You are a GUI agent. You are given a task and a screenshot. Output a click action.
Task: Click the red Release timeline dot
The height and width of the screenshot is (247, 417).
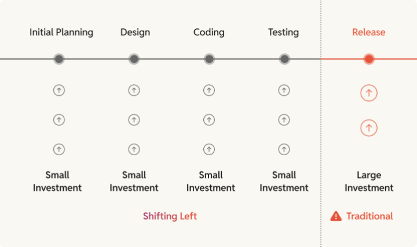coord(369,59)
